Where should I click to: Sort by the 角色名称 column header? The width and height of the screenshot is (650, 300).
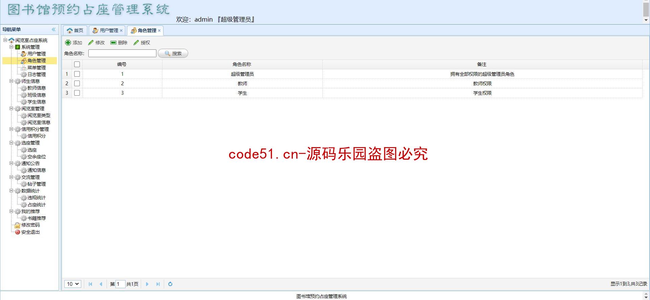tap(242, 64)
